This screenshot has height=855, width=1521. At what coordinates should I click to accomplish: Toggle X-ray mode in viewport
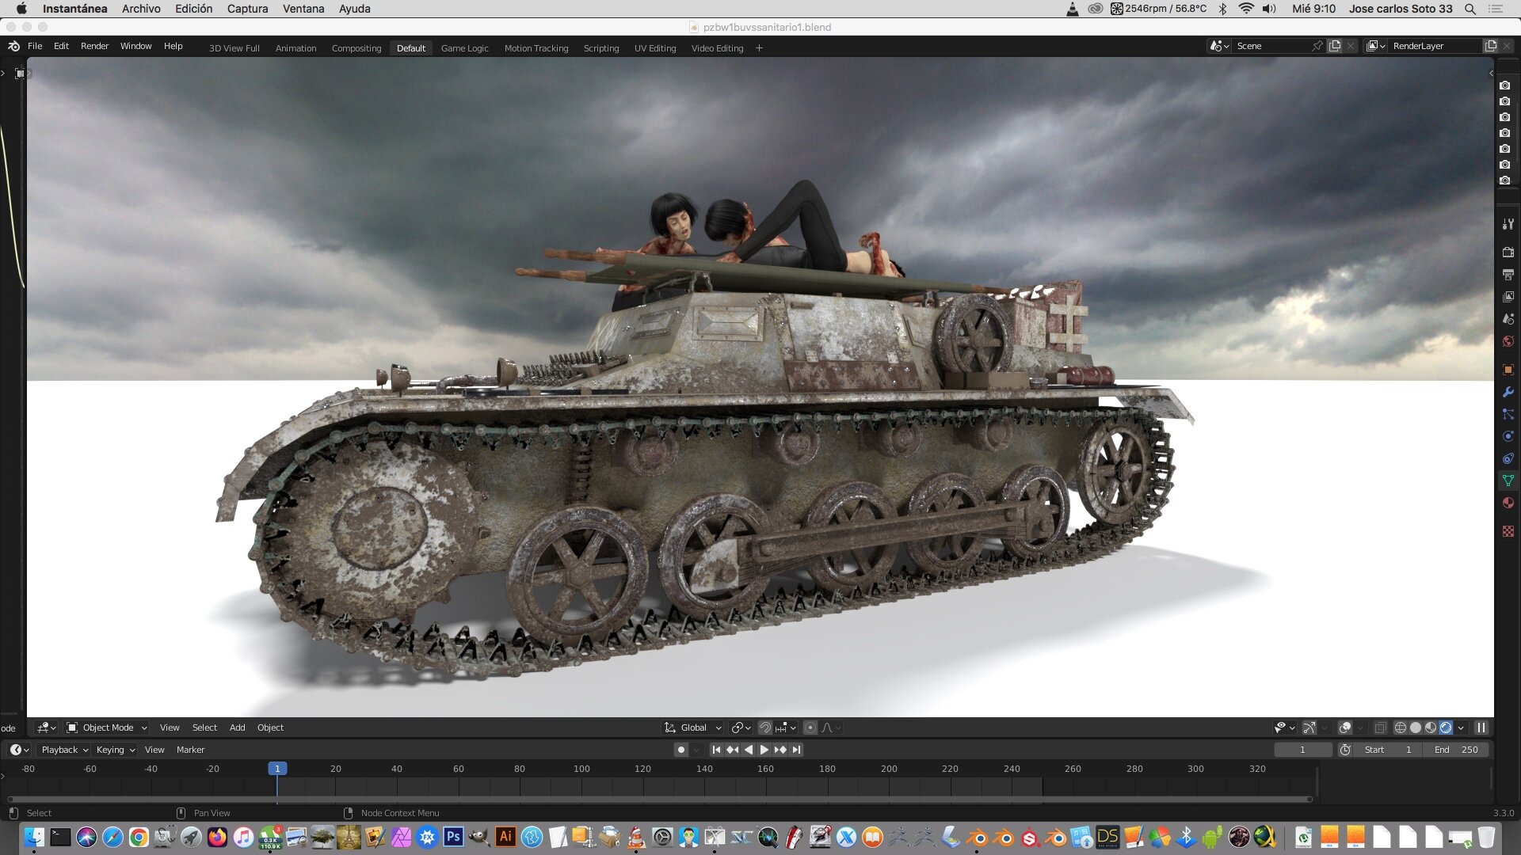pyautogui.click(x=1380, y=728)
